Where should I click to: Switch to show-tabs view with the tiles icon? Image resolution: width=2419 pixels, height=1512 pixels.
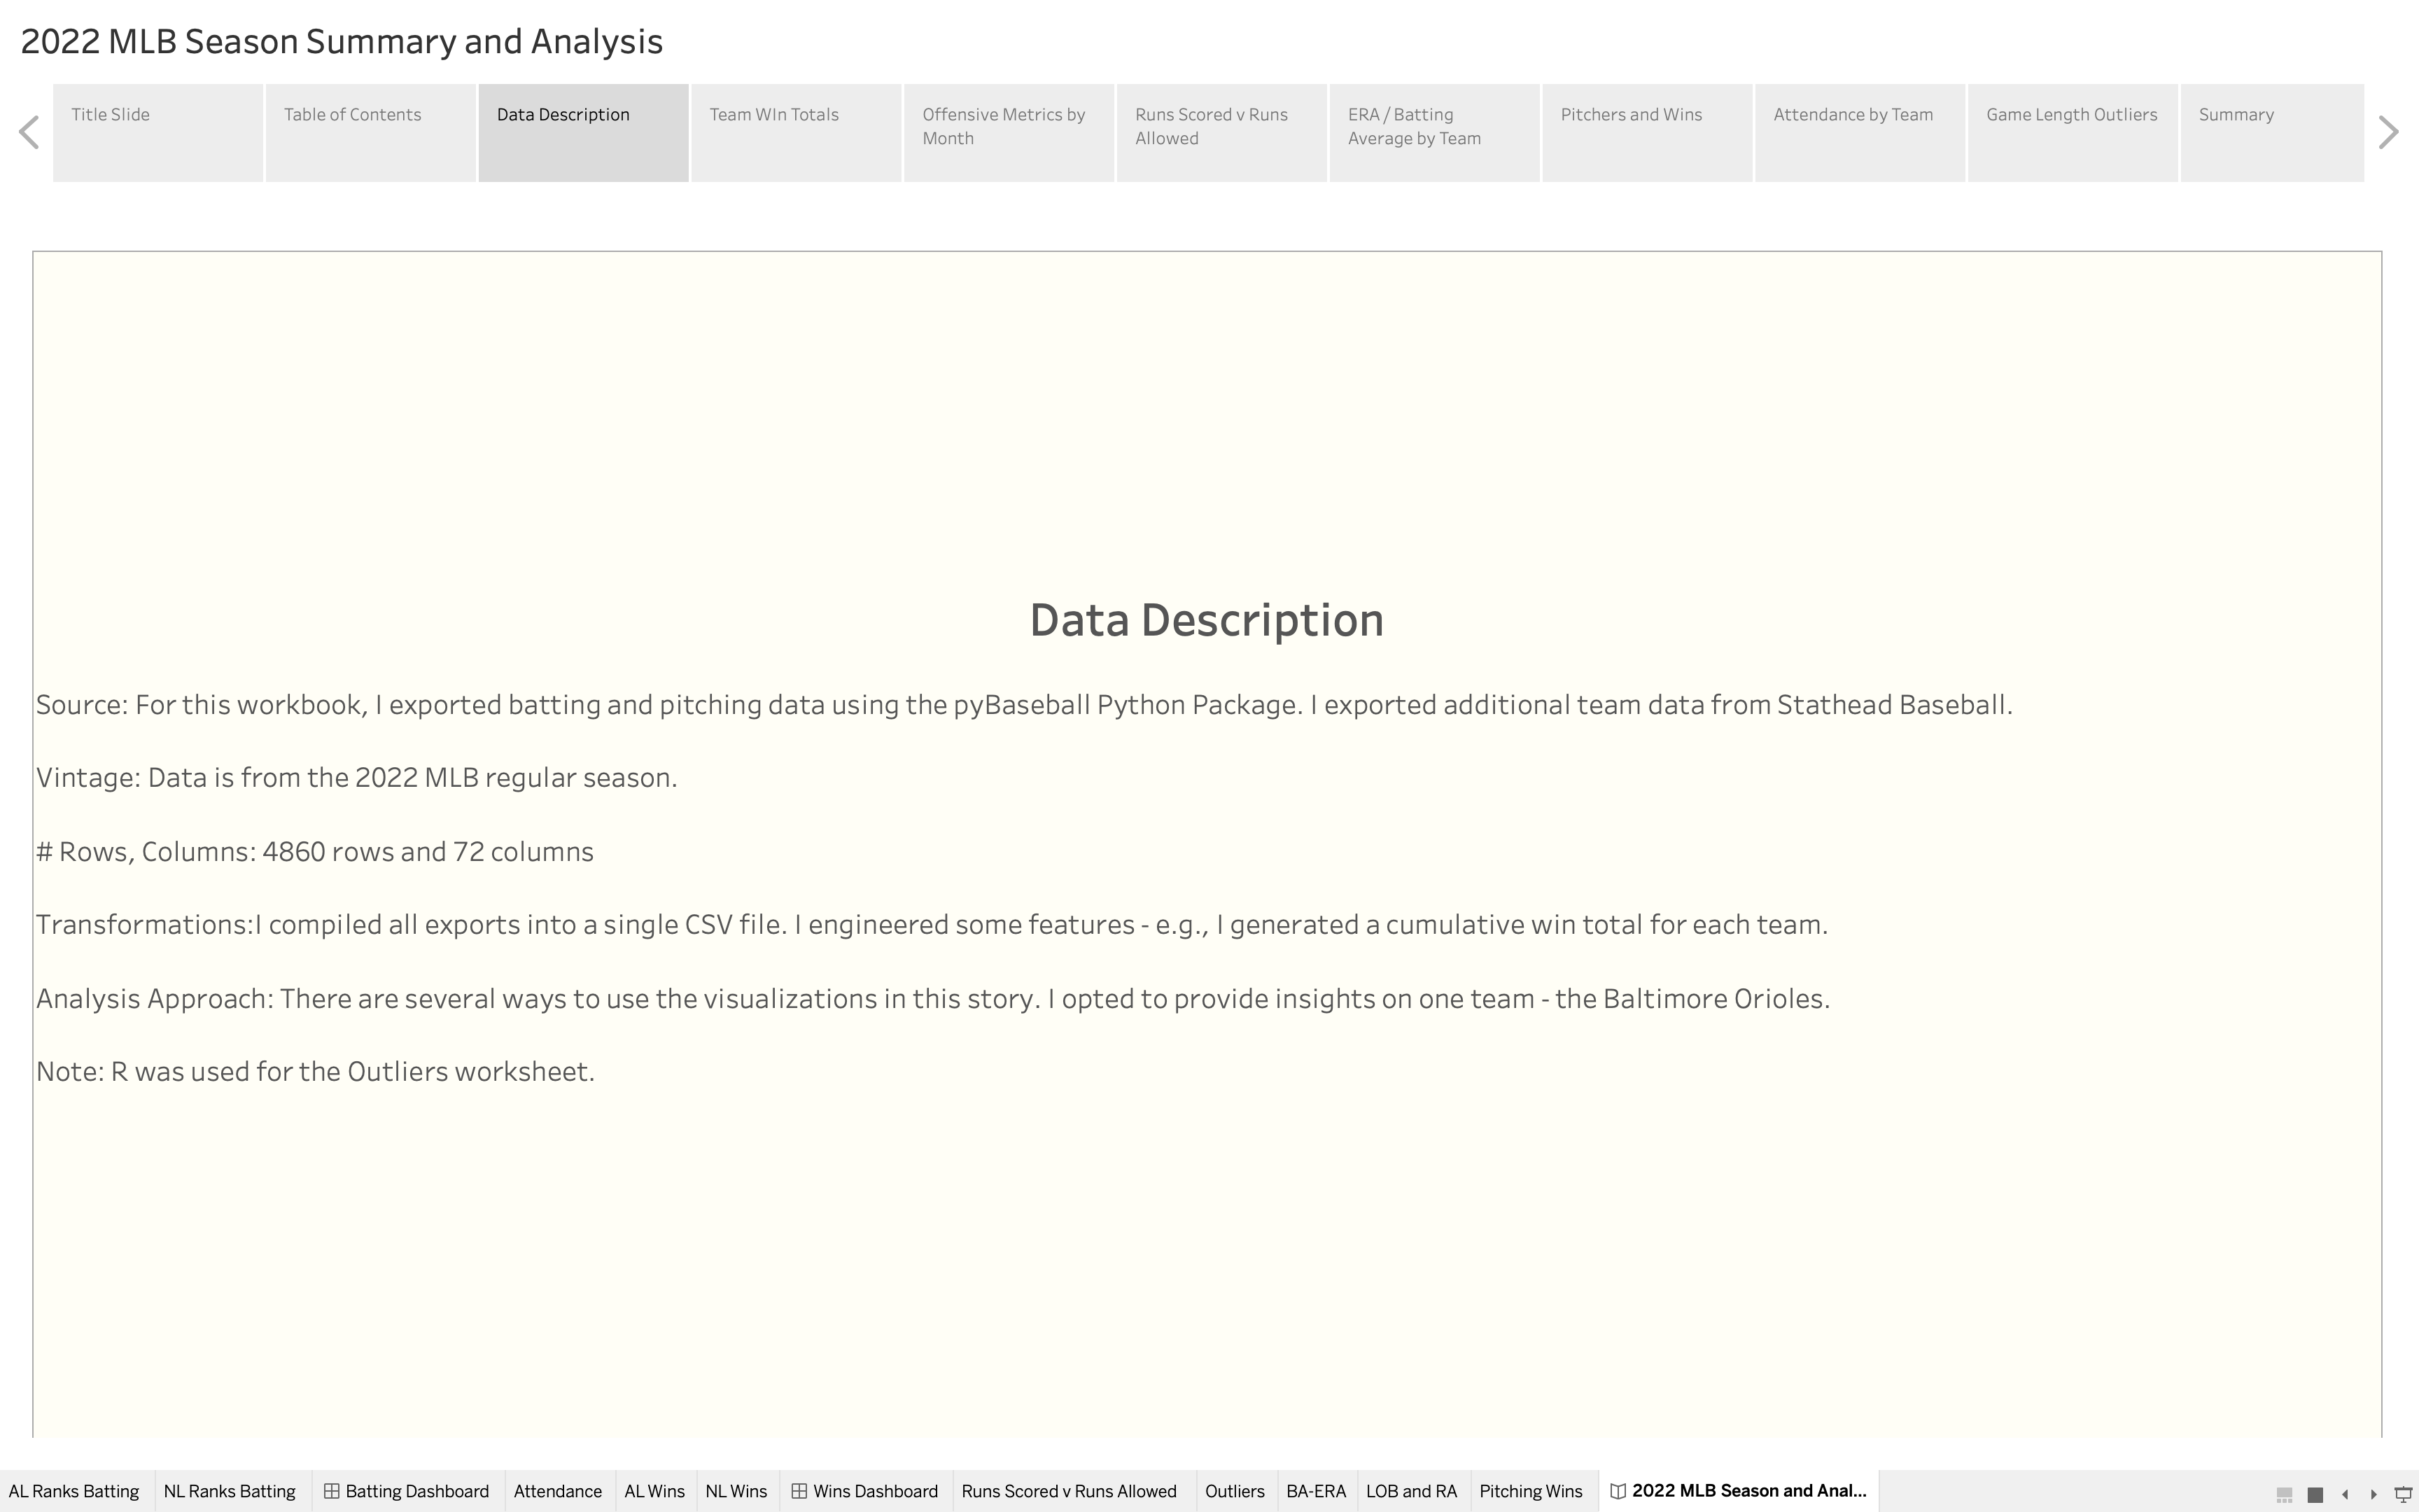pyautogui.click(x=2285, y=1495)
